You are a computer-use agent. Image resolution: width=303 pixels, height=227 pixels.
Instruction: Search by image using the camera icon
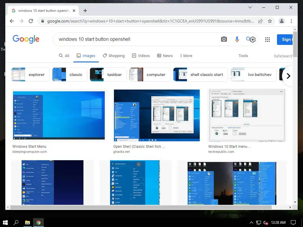224,39
